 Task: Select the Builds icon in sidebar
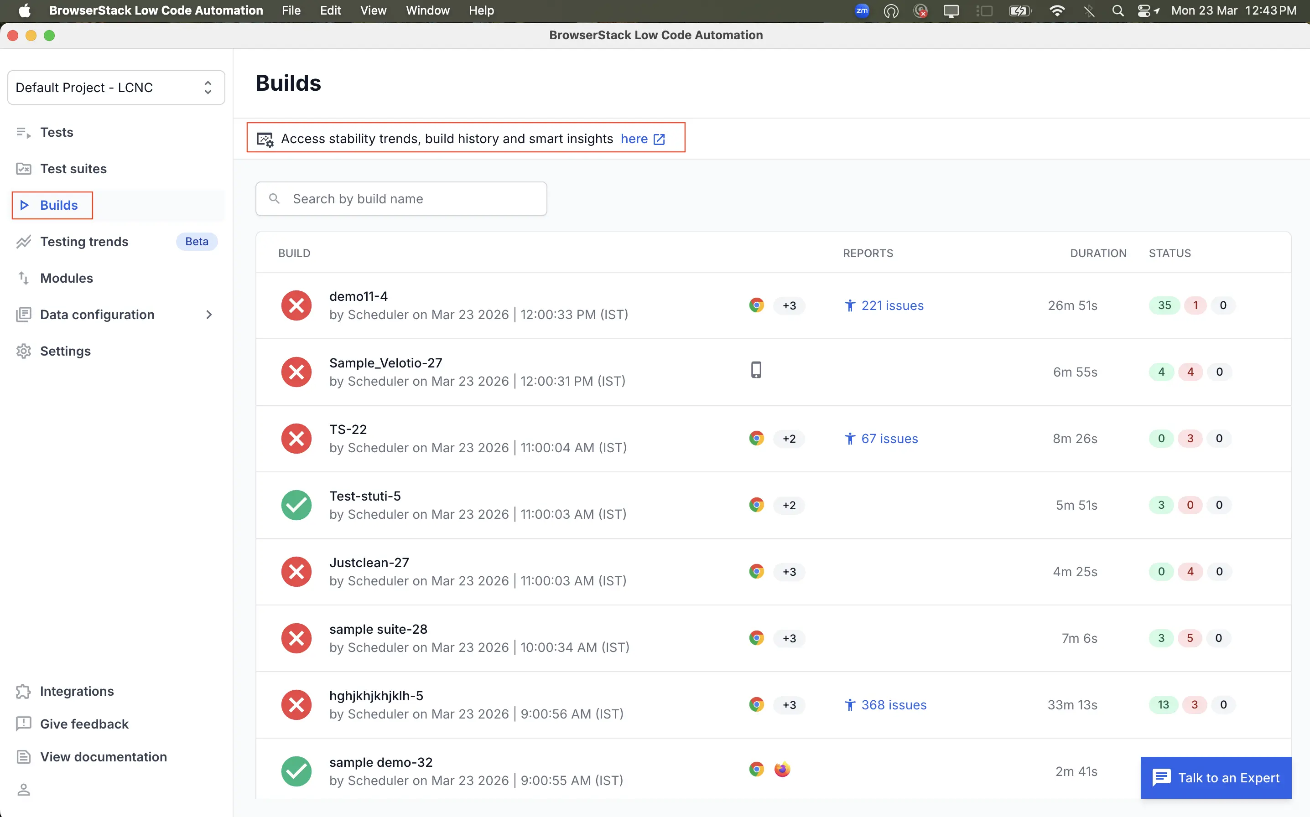coord(24,205)
